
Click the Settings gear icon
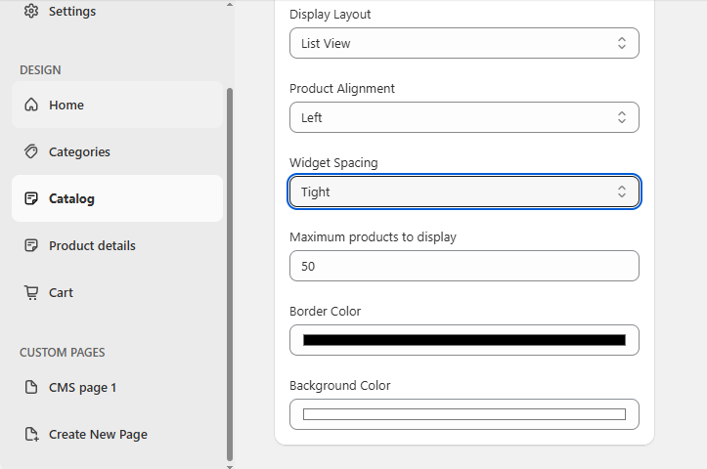[x=31, y=11]
